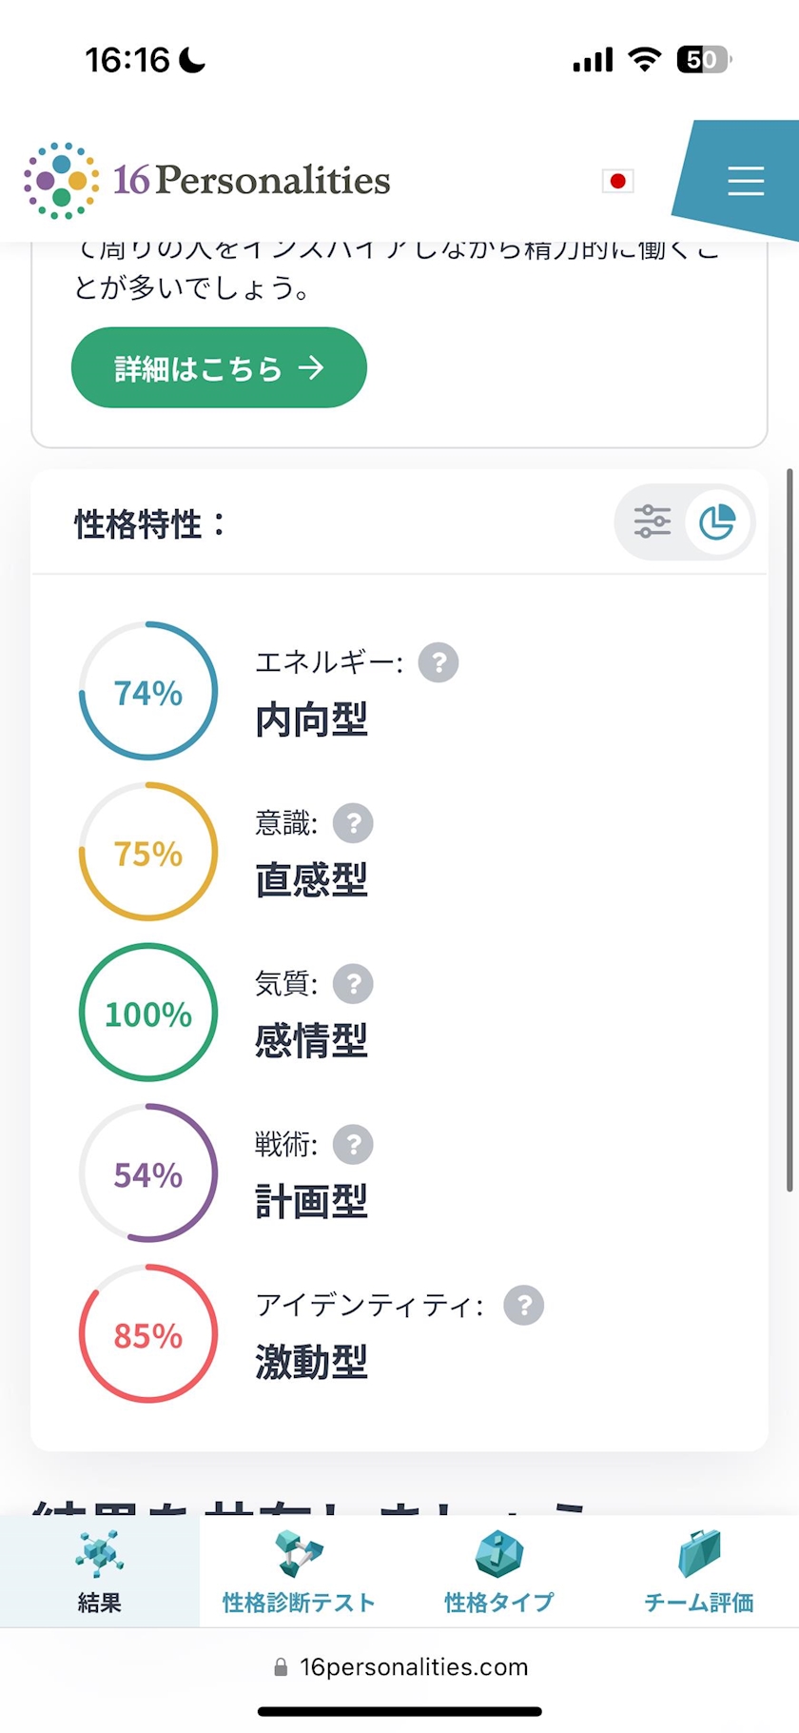This screenshot has height=1733, width=799.
Task: Click the 16personalities.com address bar
Action: tap(400, 1667)
